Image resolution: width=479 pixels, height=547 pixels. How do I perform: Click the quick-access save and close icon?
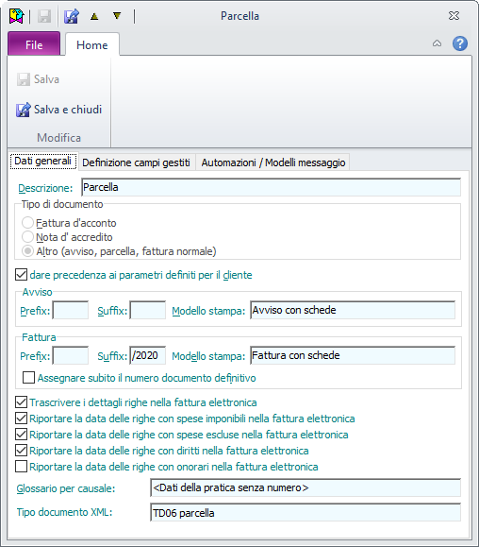(72, 16)
